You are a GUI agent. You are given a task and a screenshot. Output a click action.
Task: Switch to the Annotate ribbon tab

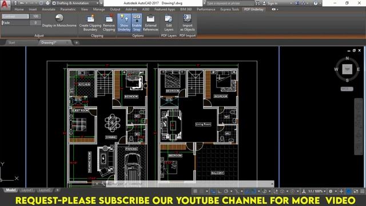49,9
